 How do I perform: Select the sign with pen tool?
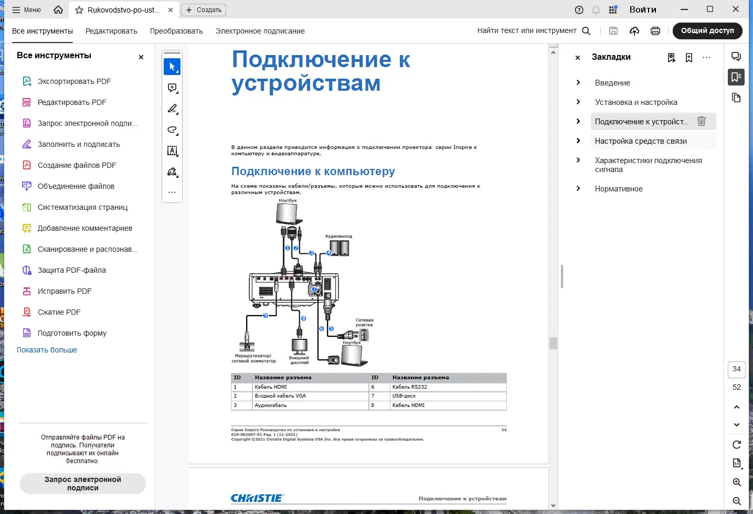point(172,172)
